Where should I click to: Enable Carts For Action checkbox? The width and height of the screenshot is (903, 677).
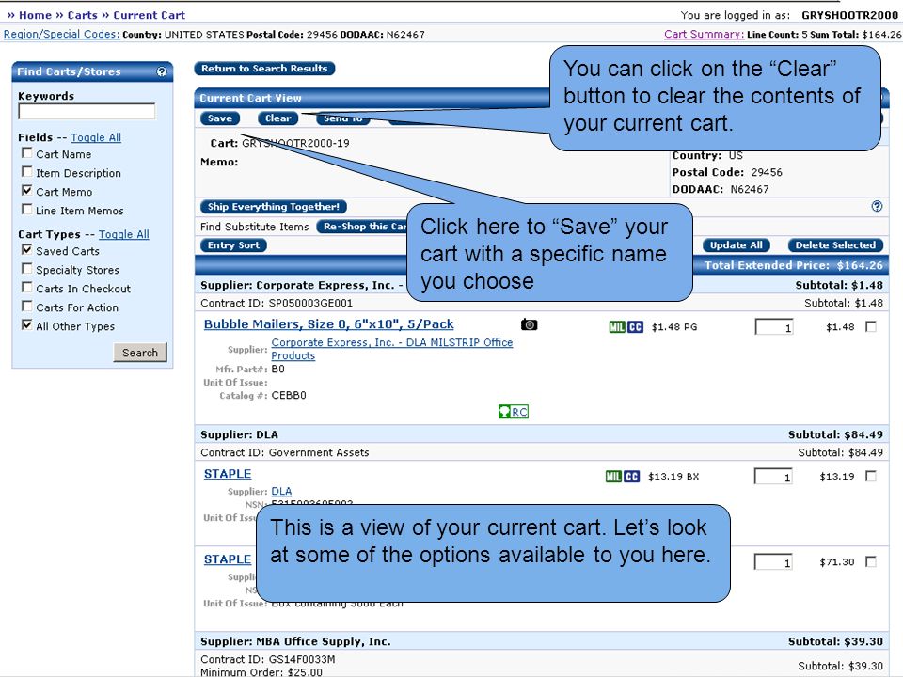point(26,306)
